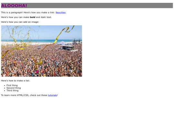Screen dimensions: 174x130
Task: Click the small round watermark on the photo
Action: (4, 75)
